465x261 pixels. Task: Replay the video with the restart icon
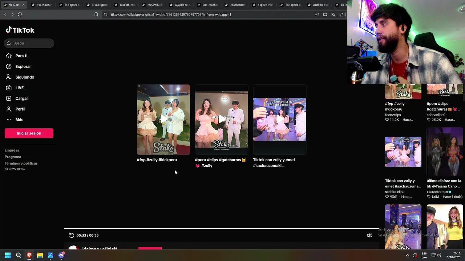point(72,235)
